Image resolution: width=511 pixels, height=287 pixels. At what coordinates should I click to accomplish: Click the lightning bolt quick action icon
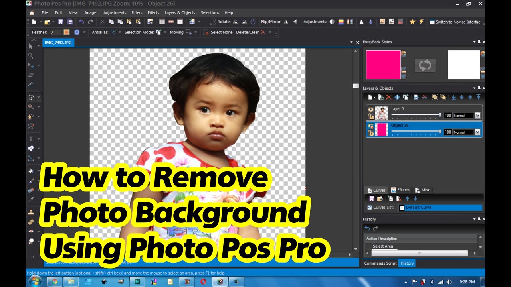click(421, 22)
